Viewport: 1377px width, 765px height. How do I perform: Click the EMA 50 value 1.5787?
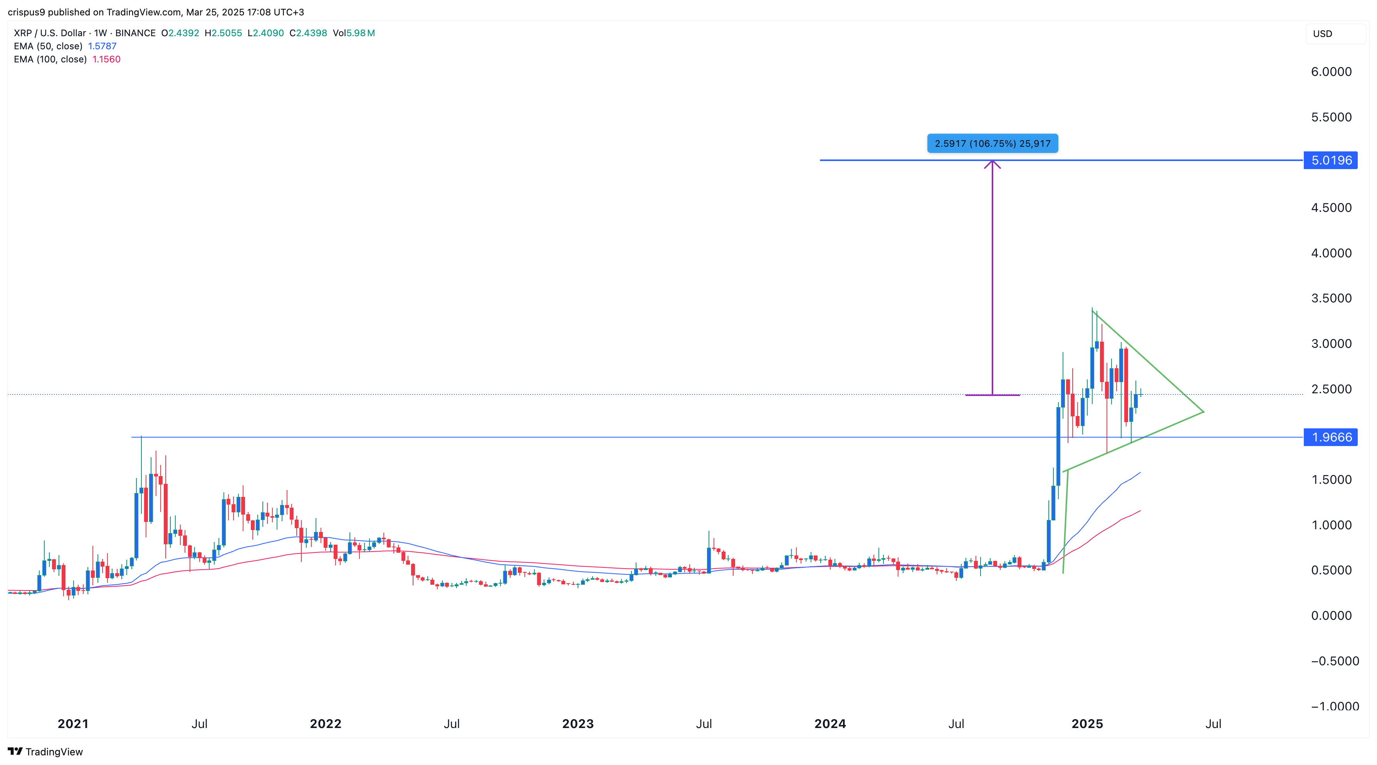tap(102, 46)
